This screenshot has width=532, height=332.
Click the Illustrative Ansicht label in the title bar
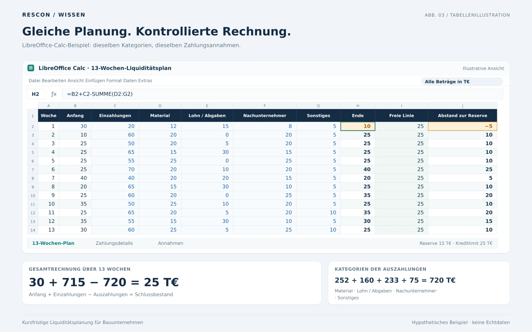pyautogui.click(x=483, y=68)
